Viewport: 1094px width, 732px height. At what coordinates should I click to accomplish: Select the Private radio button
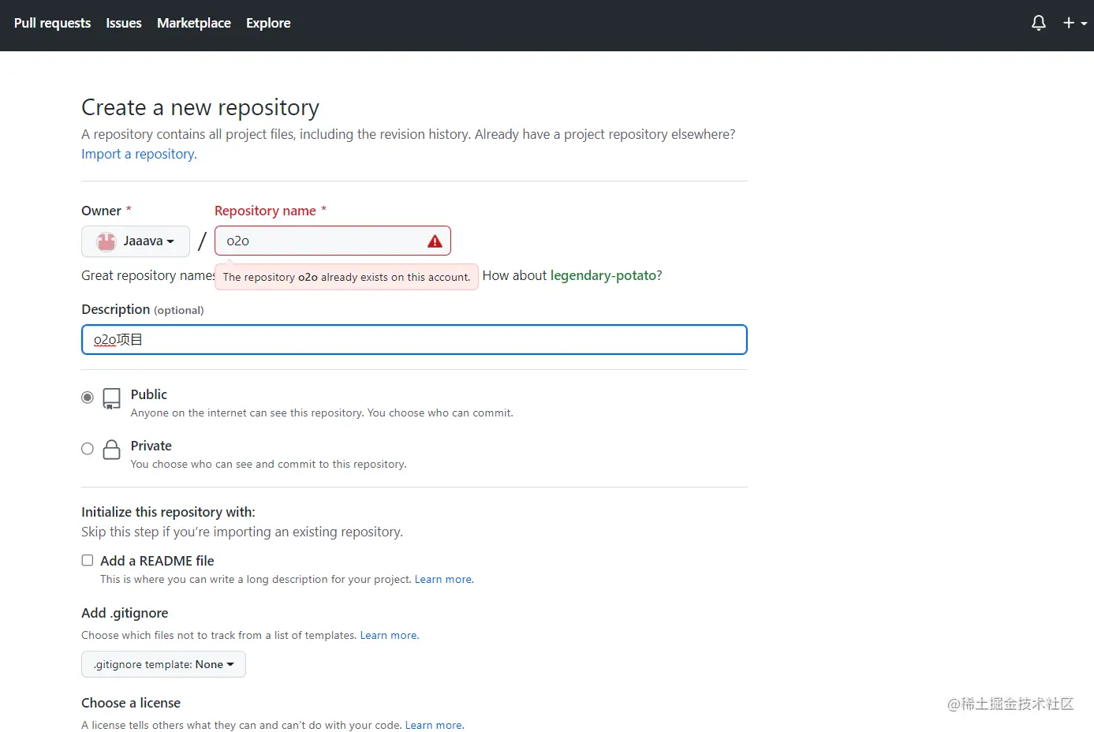tap(88, 449)
